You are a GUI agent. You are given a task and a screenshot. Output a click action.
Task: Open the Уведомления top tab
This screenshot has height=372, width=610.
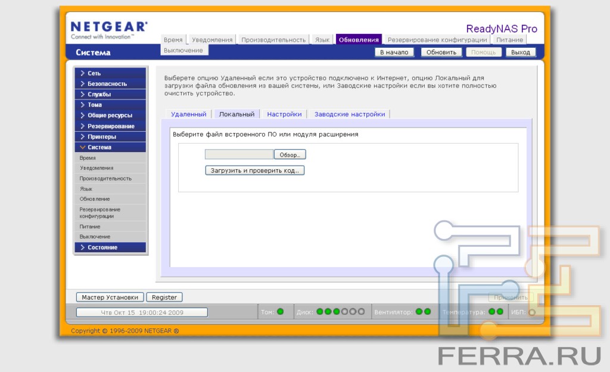tap(212, 40)
